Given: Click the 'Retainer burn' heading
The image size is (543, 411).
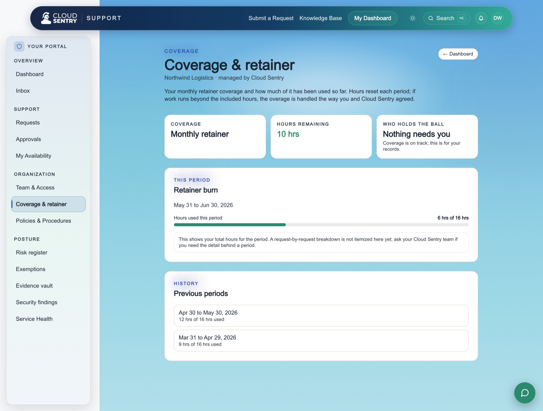Looking at the screenshot, I should [x=196, y=190].
